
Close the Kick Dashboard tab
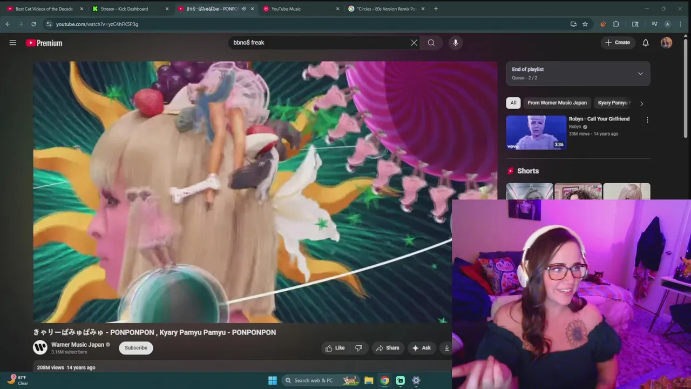click(167, 9)
